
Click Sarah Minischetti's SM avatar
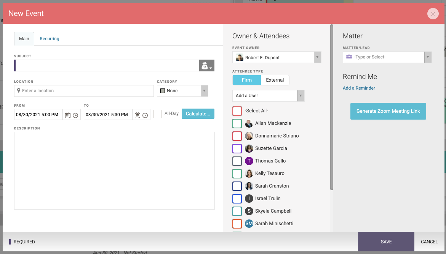tap(249, 223)
